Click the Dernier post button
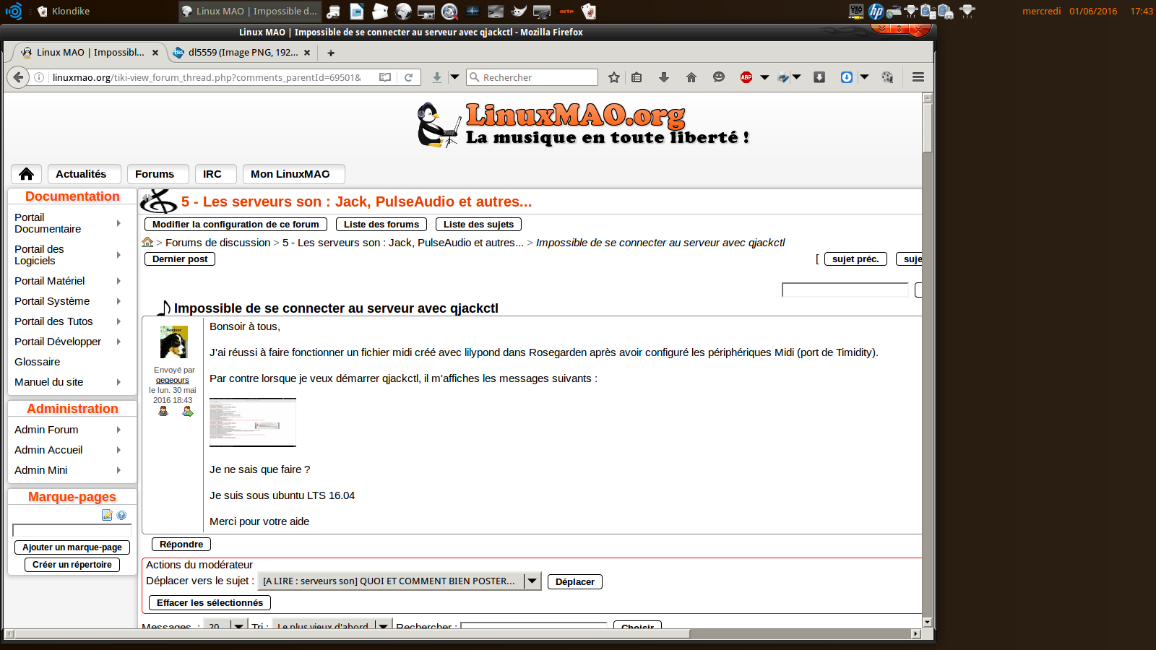The width and height of the screenshot is (1156, 650). coord(180,259)
